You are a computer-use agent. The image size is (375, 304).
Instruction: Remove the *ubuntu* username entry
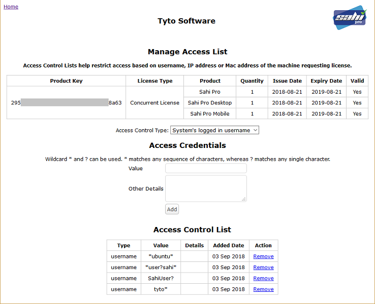263,256
